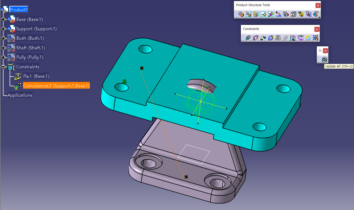The height and width of the screenshot is (210, 354).
Task: Toggle Flexible/Rigid Sub-Assembly tool
Action: click(x=301, y=38)
